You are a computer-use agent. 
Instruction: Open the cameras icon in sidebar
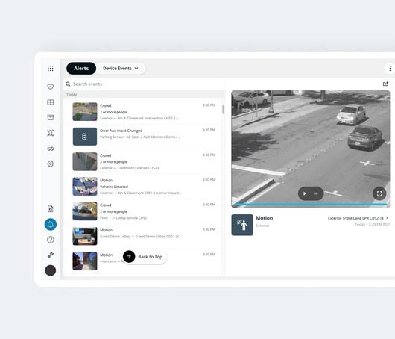coord(51,87)
